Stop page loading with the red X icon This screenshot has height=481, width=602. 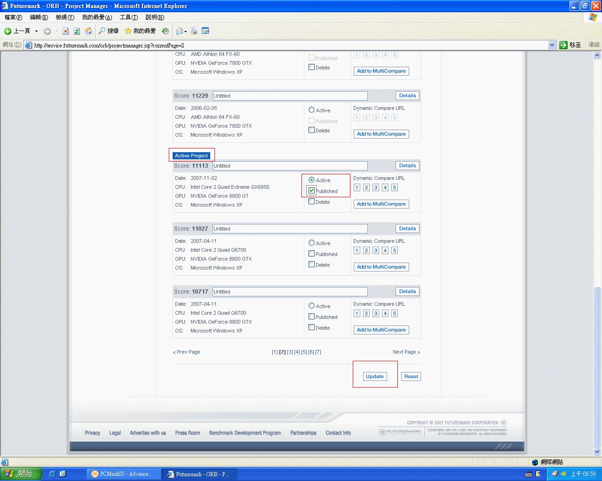click(x=65, y=31)
